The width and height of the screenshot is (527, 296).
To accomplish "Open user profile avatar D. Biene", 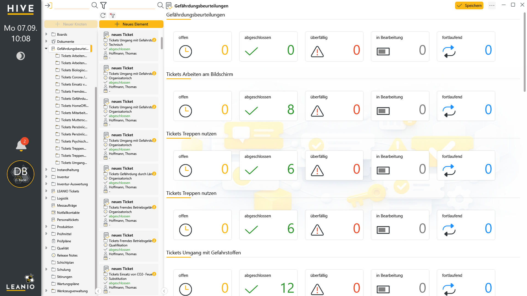I will (21, 174).
